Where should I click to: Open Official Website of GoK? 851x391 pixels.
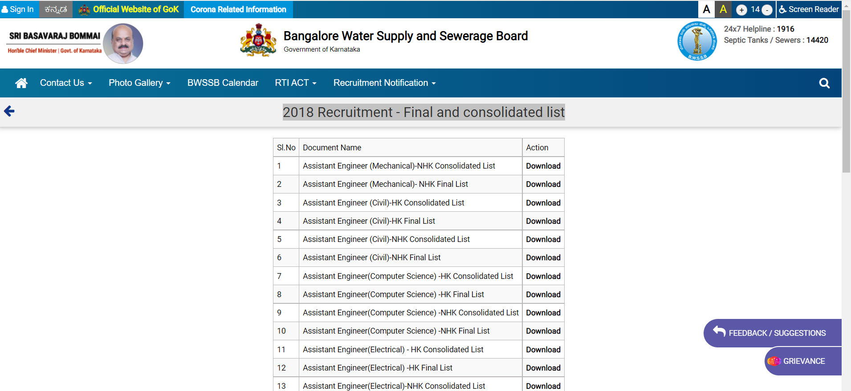pyautogui.click(x=129, y=9)
